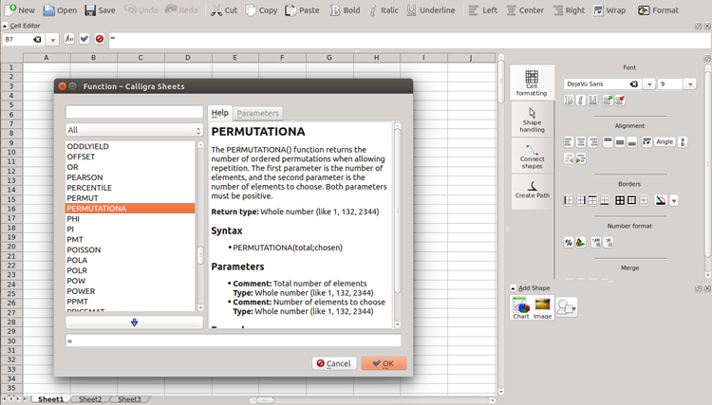Apply top border in Borders section
Viewport: 712px width, 405px height.
tap(592, 200)
